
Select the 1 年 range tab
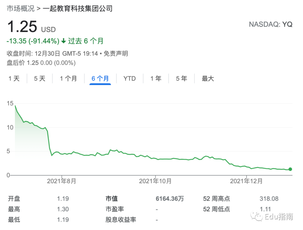pyautogui.click(x=156, y=79)
